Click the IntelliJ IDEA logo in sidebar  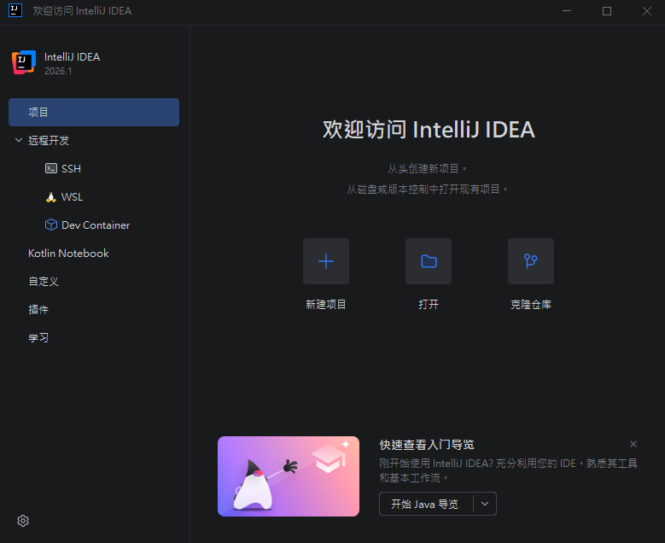[23, 62]
